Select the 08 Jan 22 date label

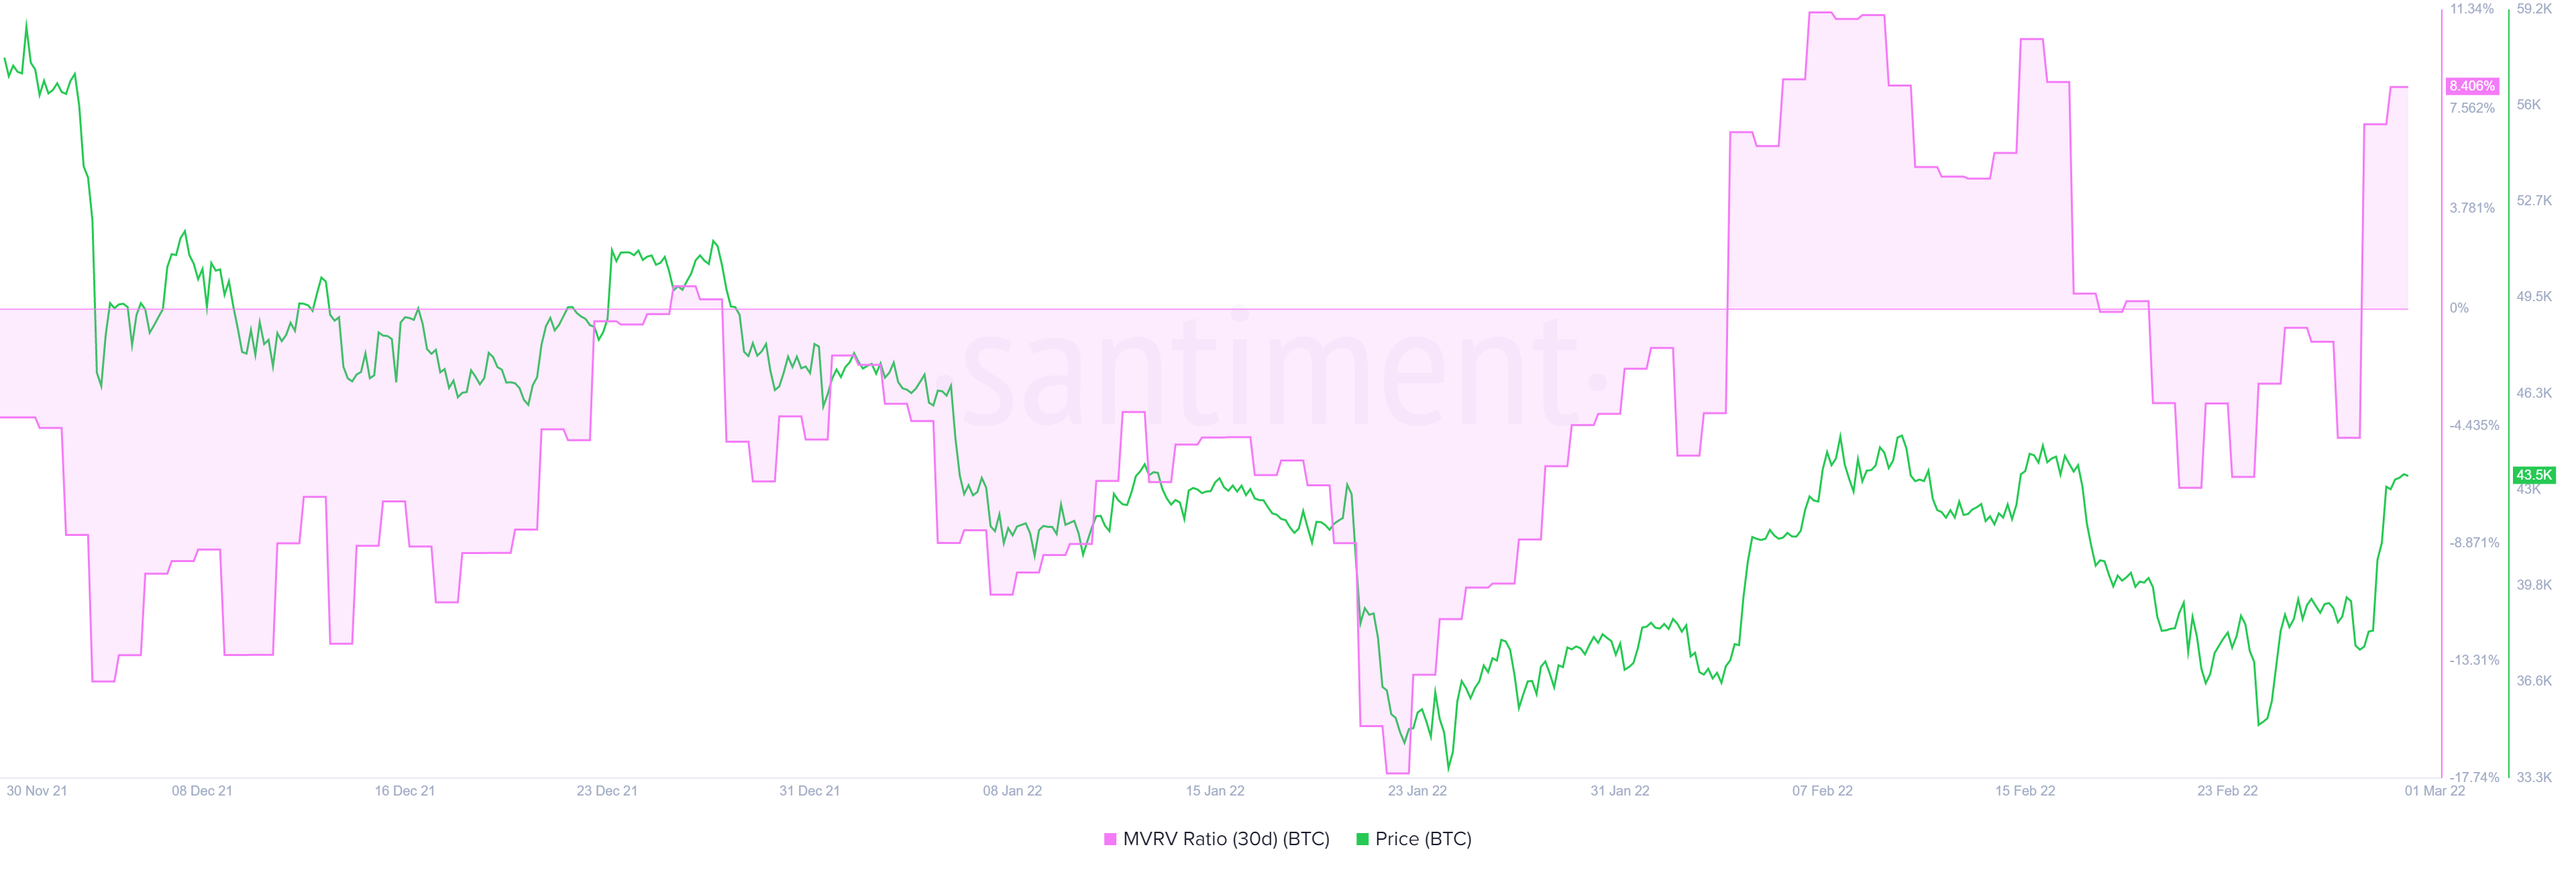(x=1012, y=791)
